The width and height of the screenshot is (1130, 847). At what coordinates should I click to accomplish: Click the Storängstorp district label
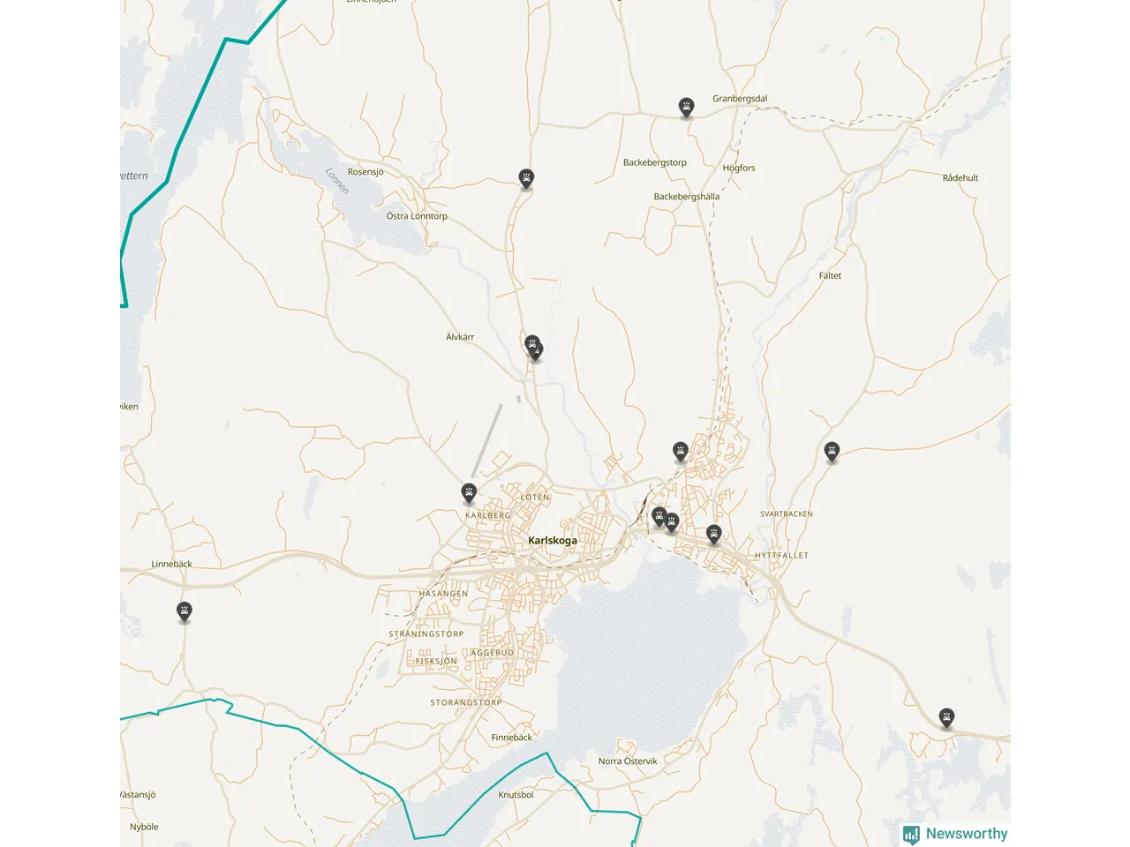click(x=465, y=703)
